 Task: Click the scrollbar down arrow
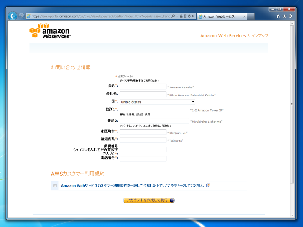click(292, 215)
